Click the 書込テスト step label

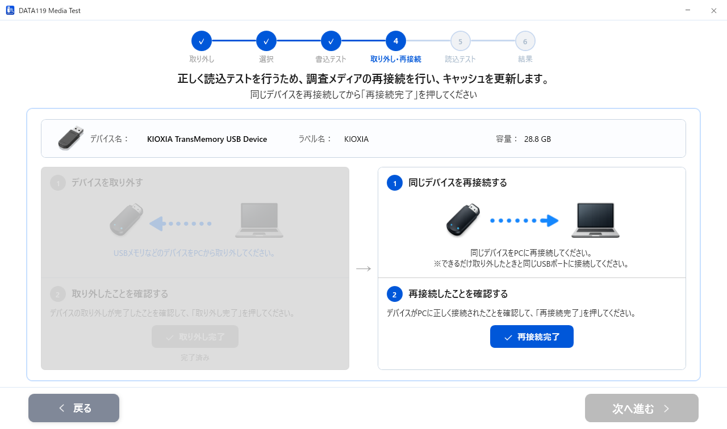(331, 59)
